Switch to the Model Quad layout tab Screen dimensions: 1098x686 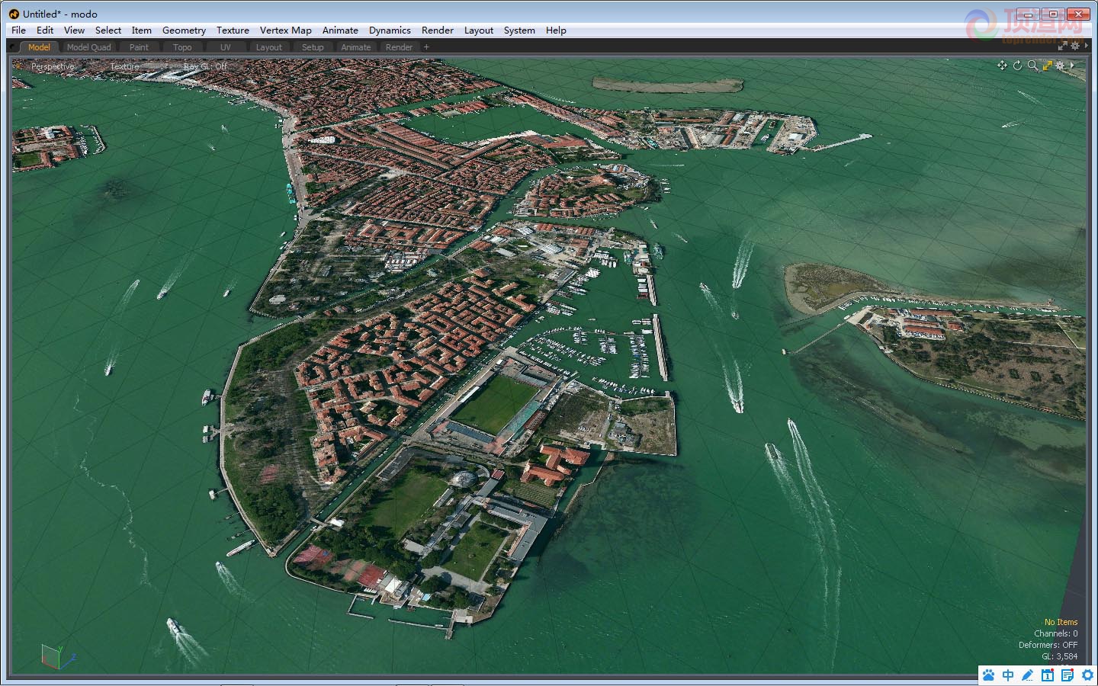(89, 47)
